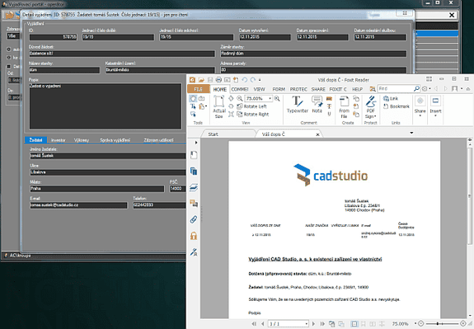This screenshot has height=329, width=474.
Task: Open the attachments panel paperclip icon
Action: [x=194, y=219]
